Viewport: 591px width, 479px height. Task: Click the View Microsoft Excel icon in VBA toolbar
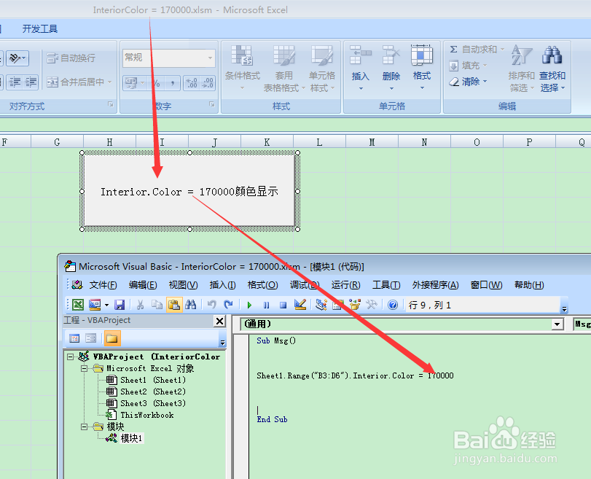(78, 305)
